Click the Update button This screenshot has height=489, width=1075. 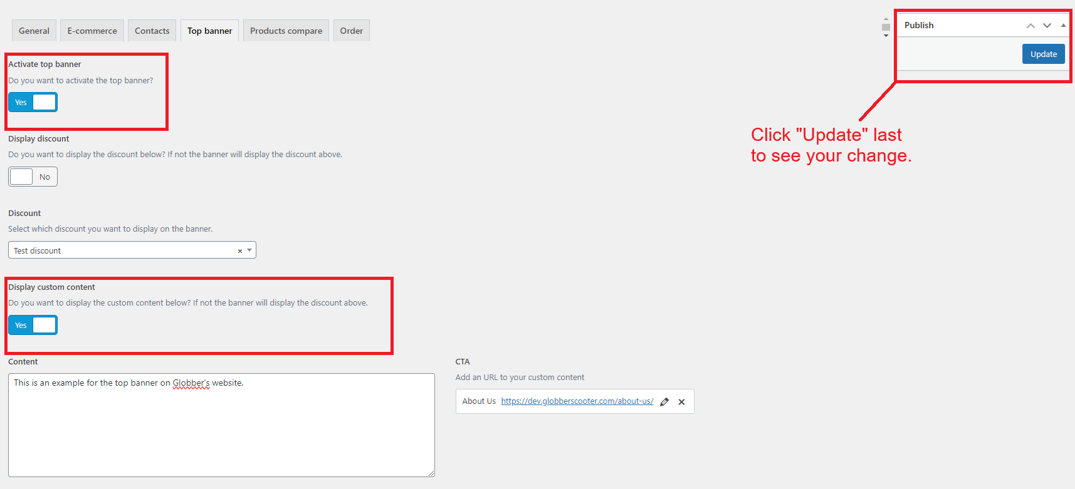point(1043,54)
